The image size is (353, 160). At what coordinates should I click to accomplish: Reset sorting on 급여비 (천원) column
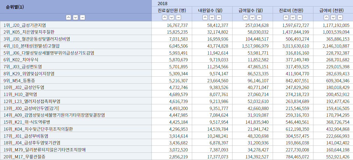[x=340, y=17]
